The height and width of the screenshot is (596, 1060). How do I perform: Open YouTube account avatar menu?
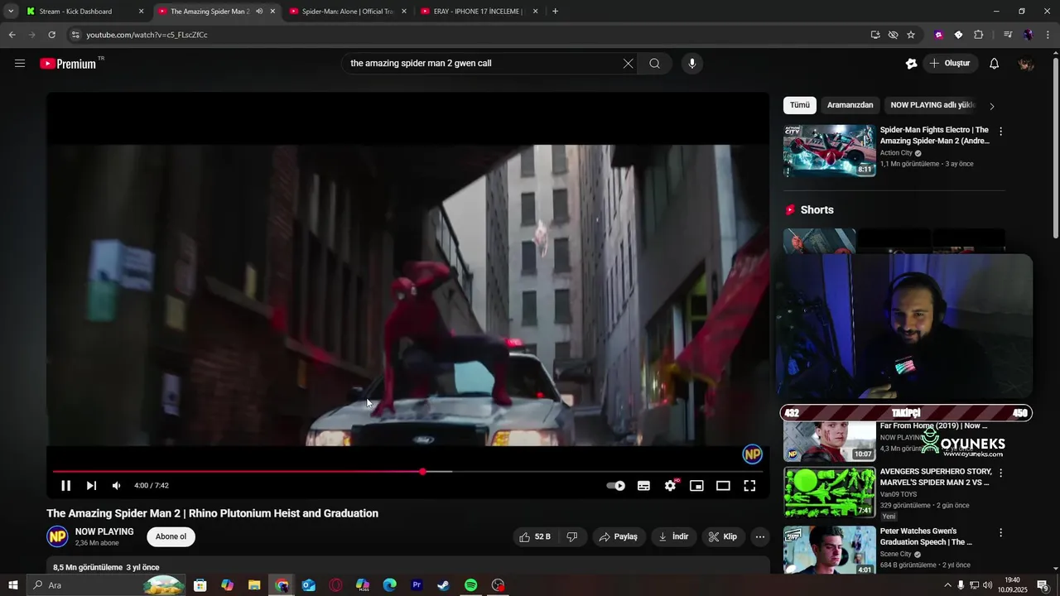1026,64
